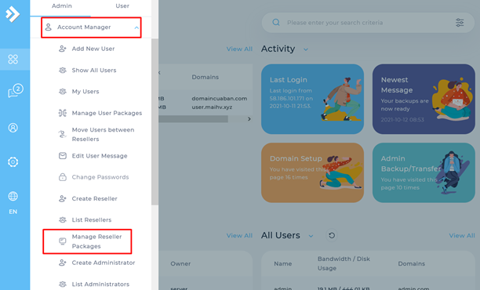Open Show All Users menu item

point(94,70)
